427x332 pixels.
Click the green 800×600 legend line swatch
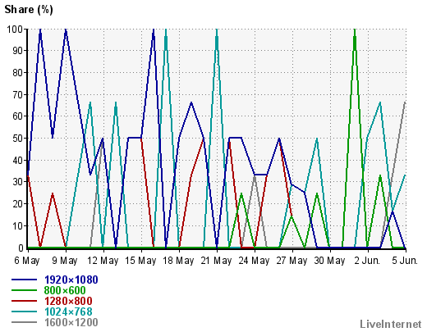[24, 290]
